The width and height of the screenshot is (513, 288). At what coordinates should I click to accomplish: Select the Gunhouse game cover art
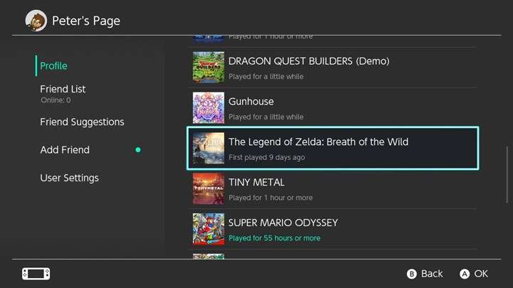[208, 108]
